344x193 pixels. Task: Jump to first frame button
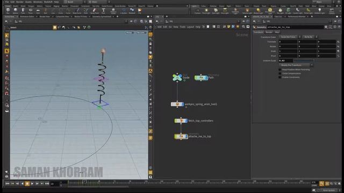coord(7,183)
